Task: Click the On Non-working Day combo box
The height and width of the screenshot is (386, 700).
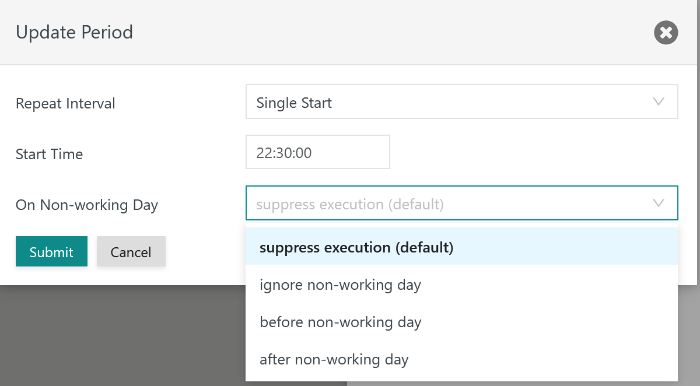Action: 462,203
